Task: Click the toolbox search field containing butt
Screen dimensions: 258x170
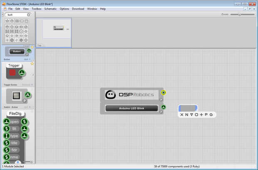Action: click(x=17, y=15)
